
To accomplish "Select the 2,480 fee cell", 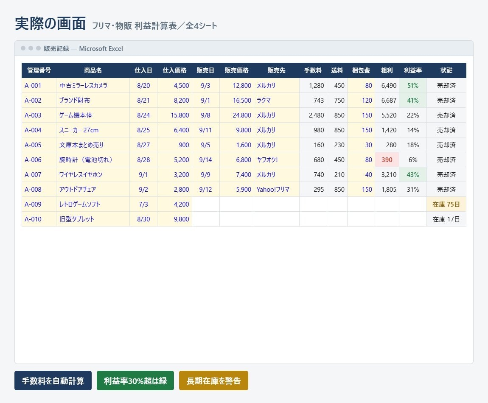I will (313, 115).
